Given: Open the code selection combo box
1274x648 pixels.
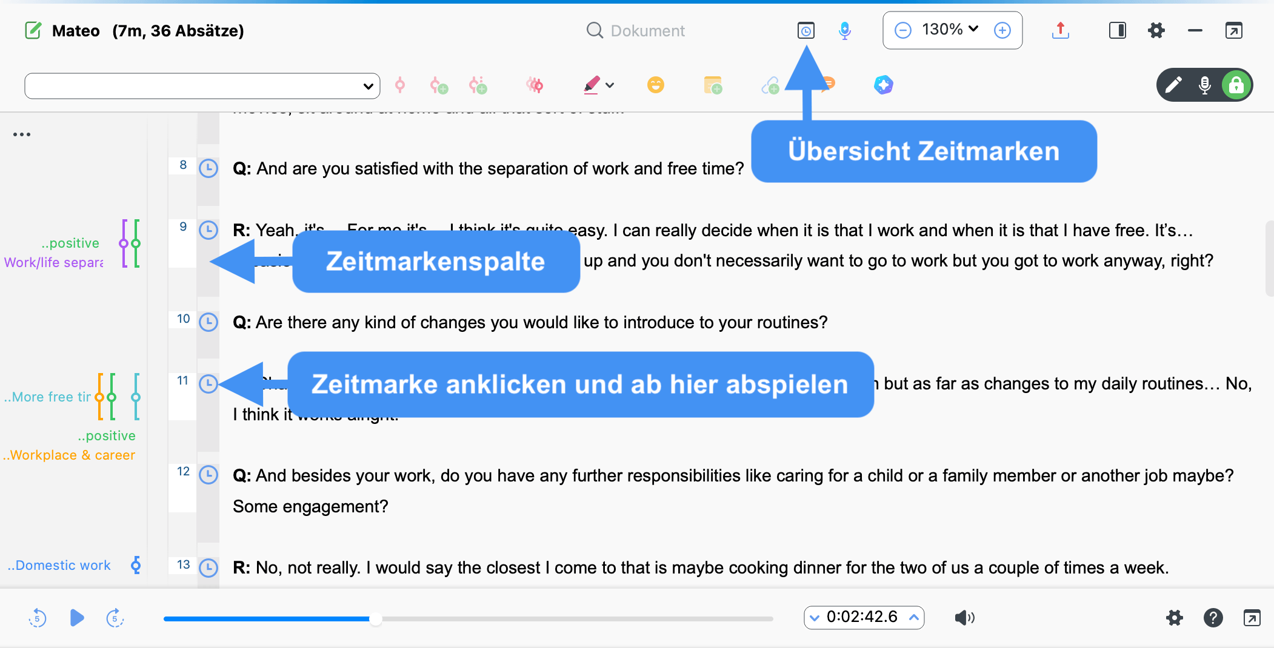Looking at the screenshot, I should tap(202, 86).
